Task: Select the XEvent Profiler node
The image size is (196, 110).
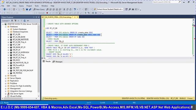Action: tap(16, 96)
